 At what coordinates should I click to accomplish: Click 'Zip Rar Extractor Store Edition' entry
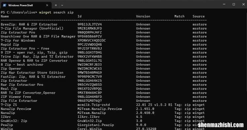point(32,73)
